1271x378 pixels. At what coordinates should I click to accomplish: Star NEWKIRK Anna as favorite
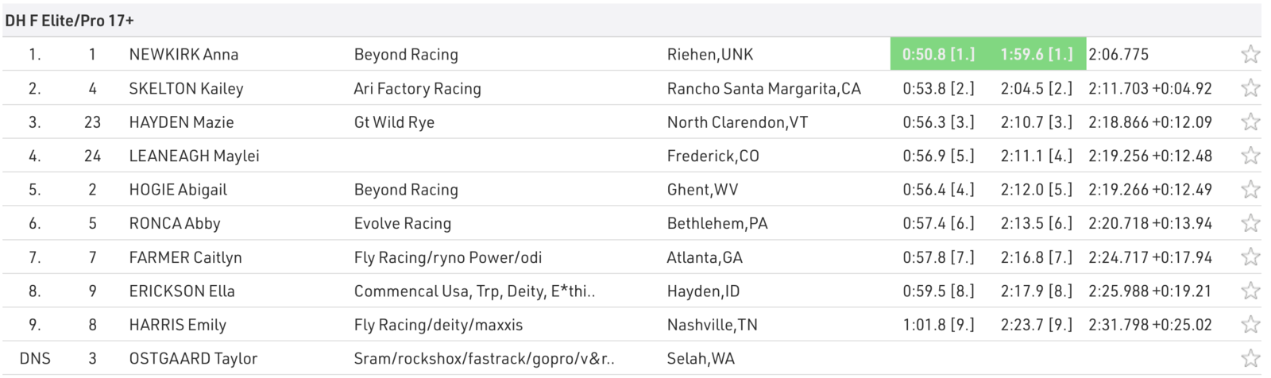click(1250, 54)
